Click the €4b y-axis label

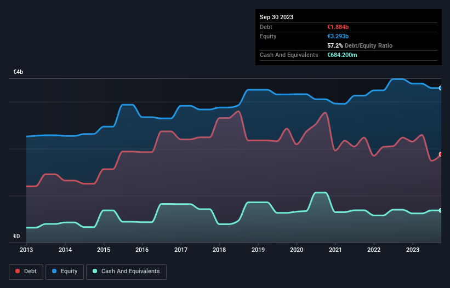18,72
